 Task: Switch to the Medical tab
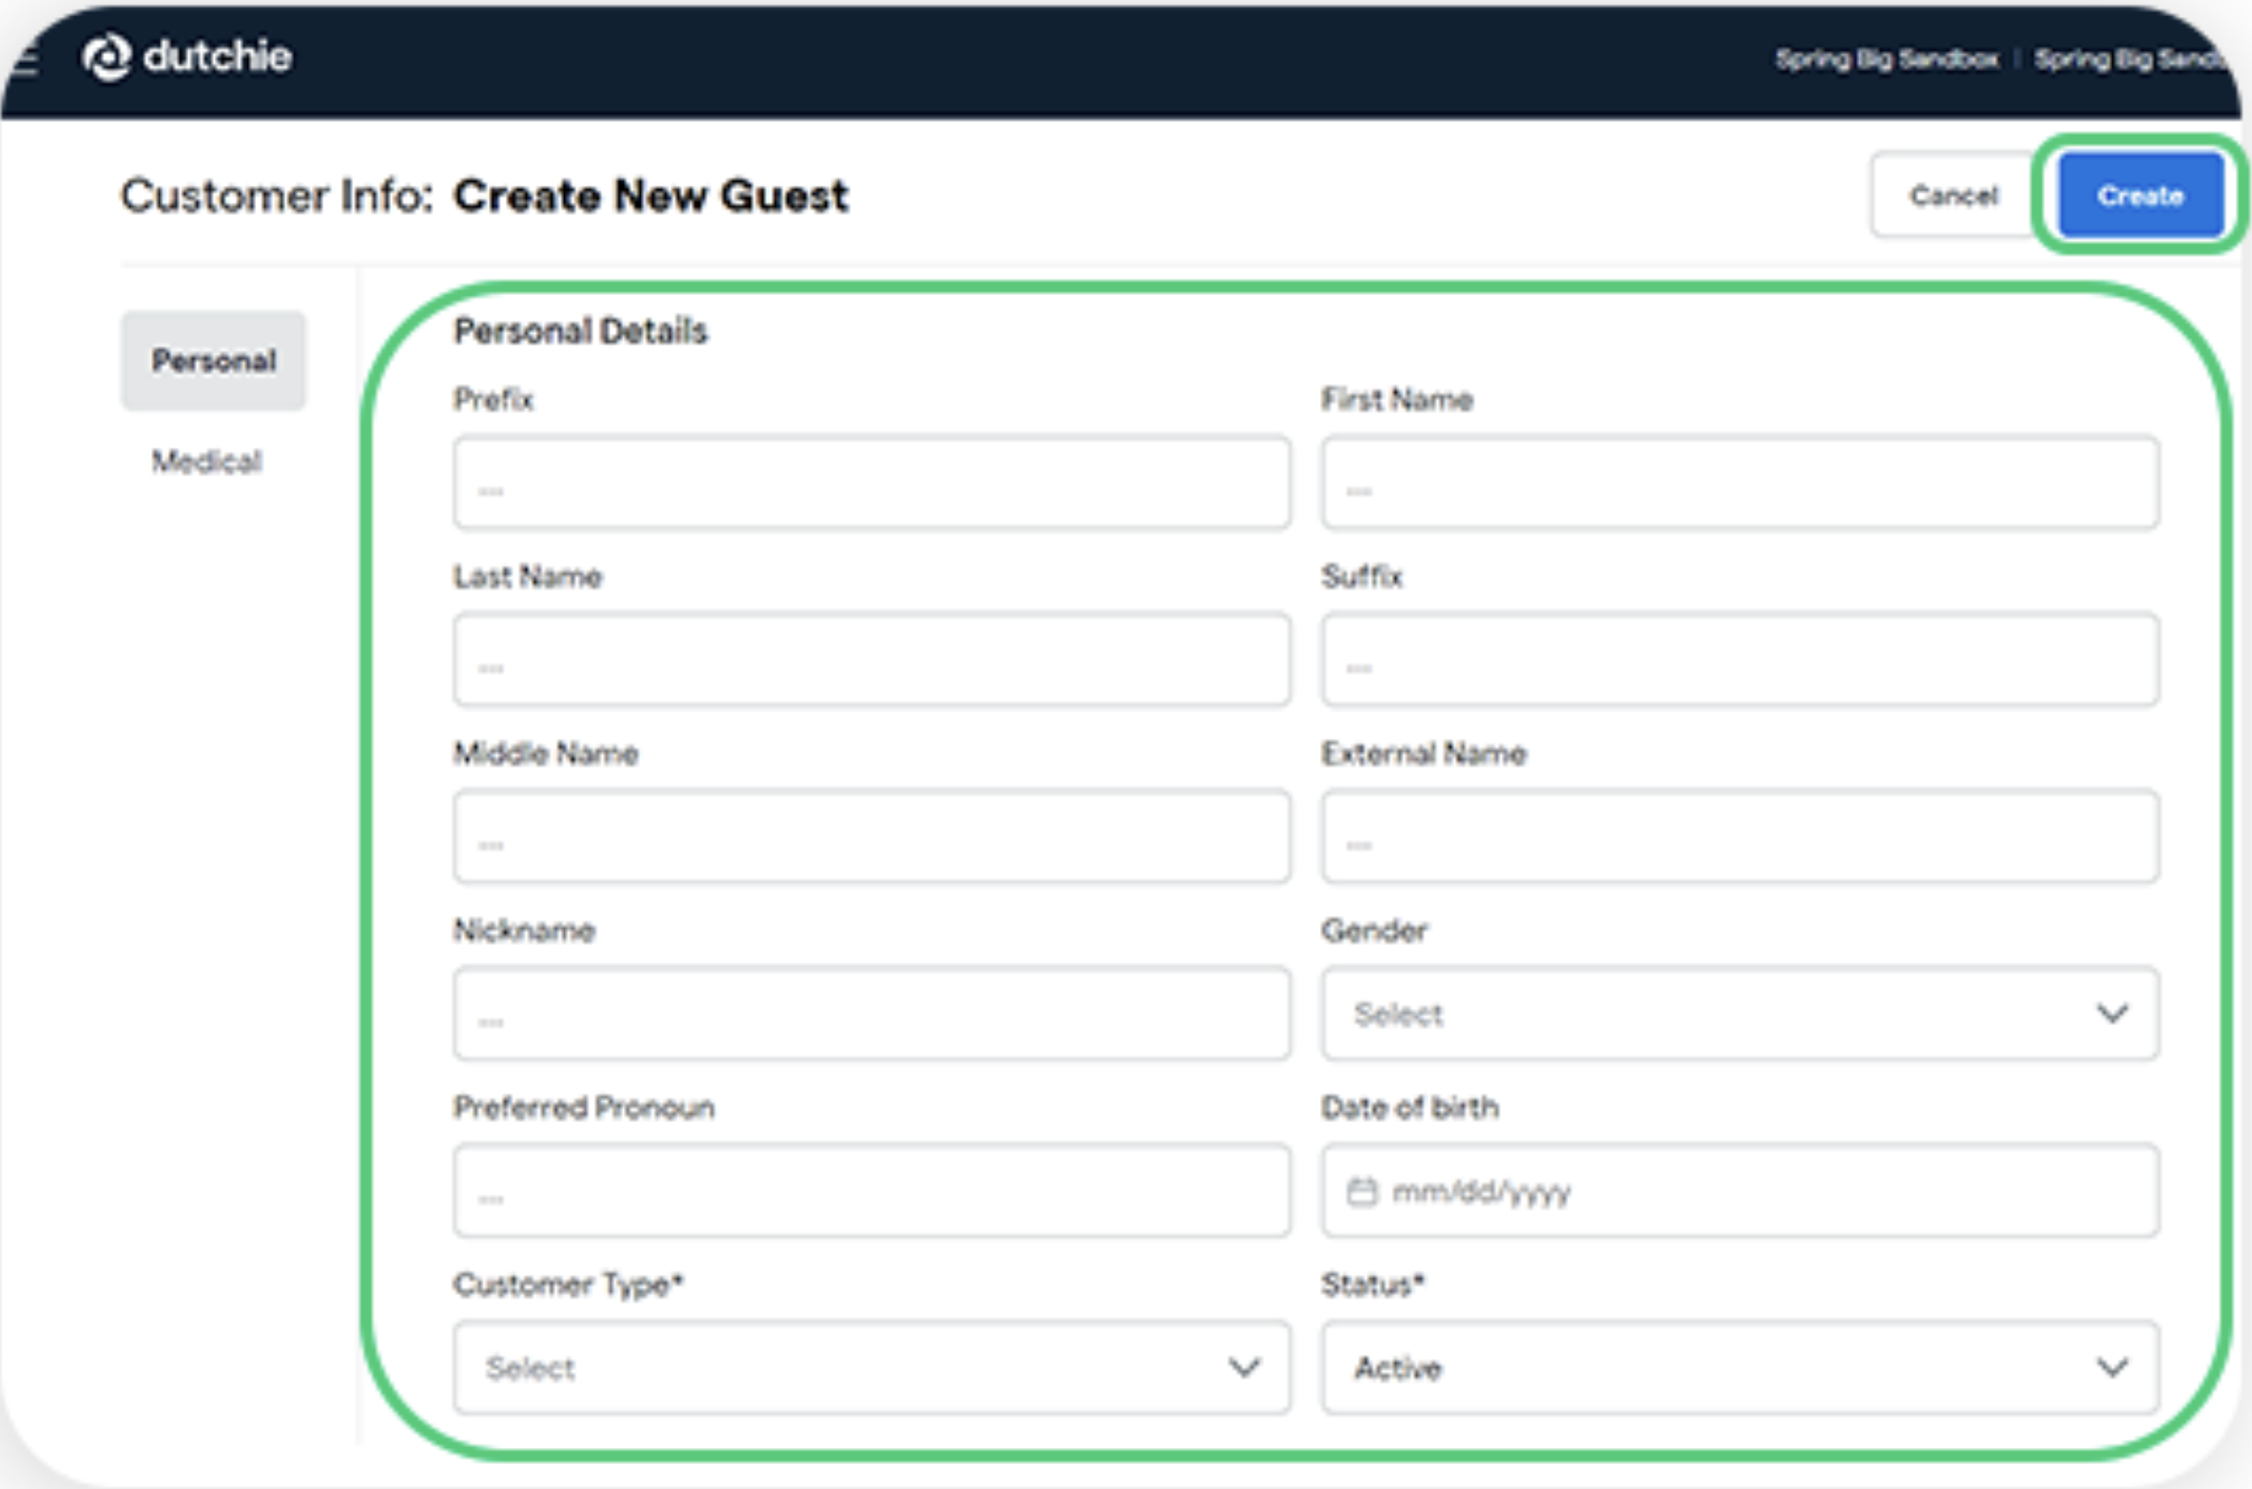[206, 461]
